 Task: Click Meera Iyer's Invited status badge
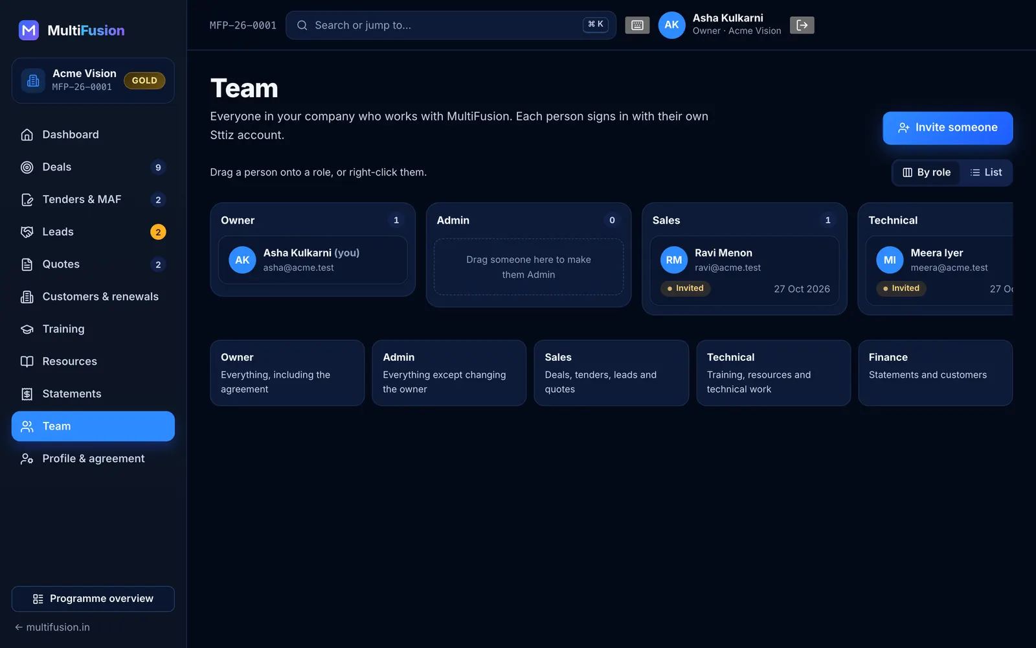(x=901, y=288)
